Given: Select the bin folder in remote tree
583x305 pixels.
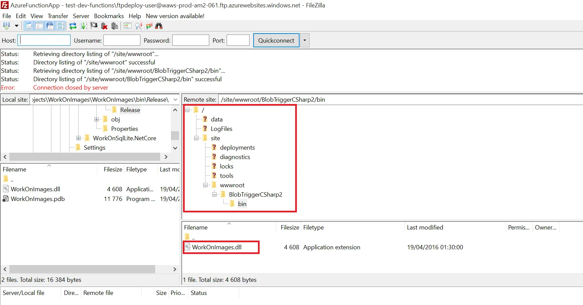Looking at the screenshot, I should (242, 204).
